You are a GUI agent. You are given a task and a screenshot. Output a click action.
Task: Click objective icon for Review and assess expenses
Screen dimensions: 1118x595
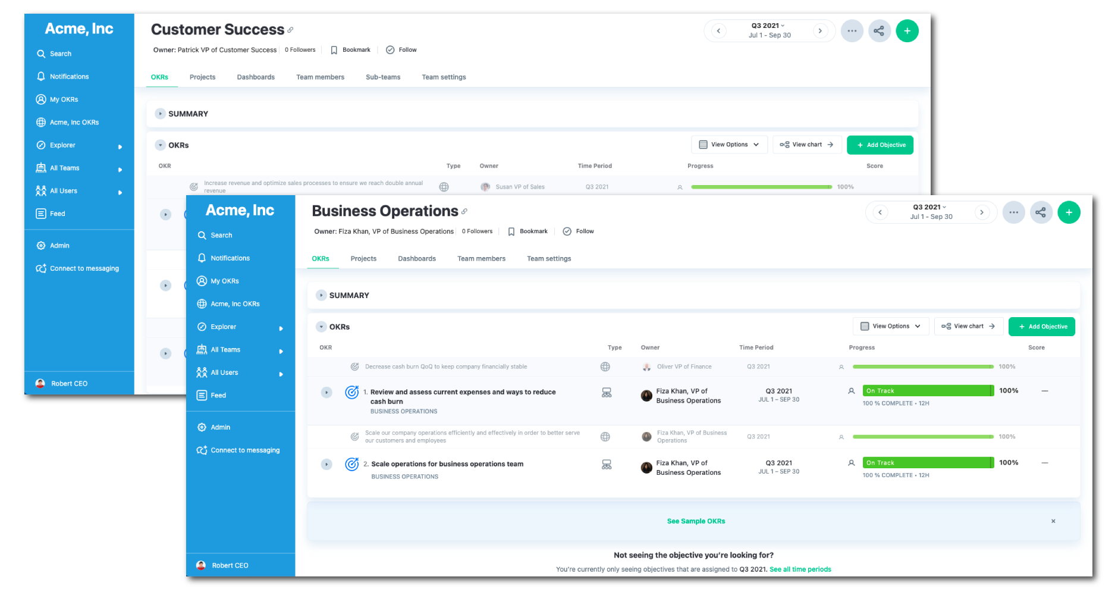pyautogui.click(x=352, y=392)
